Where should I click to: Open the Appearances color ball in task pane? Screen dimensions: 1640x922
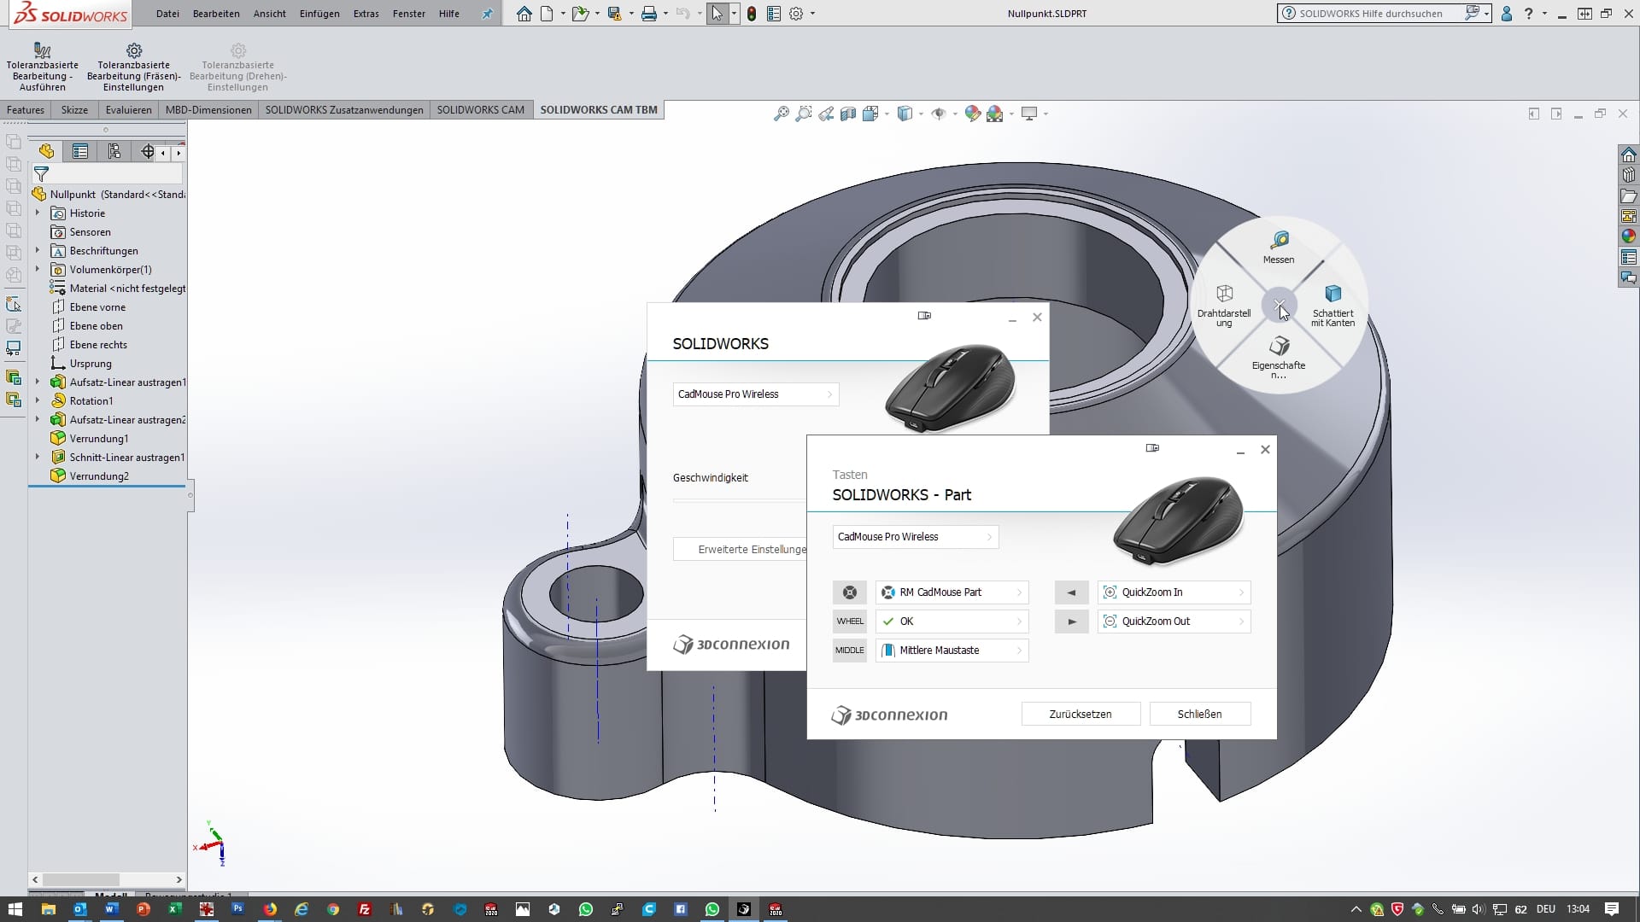(1629, 236)
